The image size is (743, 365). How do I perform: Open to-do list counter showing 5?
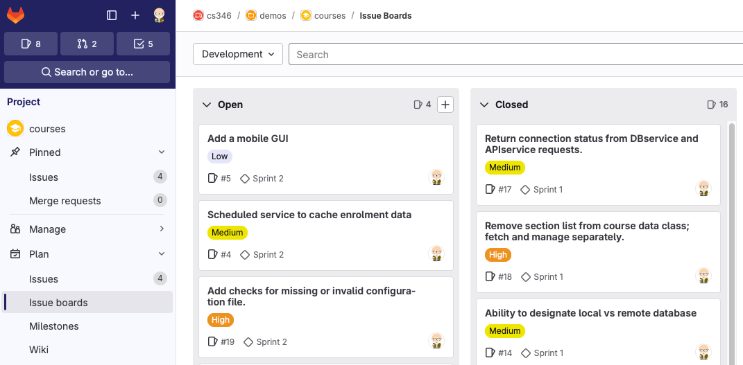click(143, 44)
